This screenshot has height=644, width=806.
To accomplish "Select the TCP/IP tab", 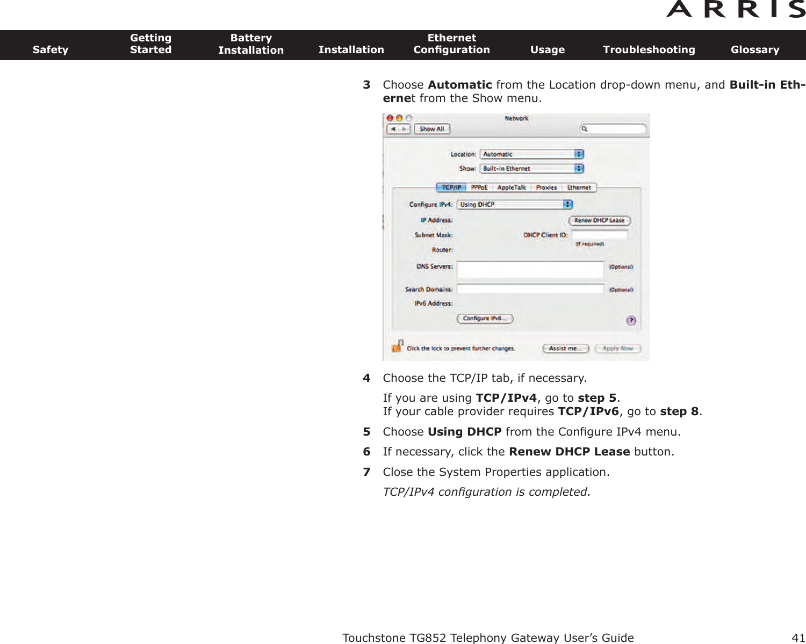I will (451, 187).
